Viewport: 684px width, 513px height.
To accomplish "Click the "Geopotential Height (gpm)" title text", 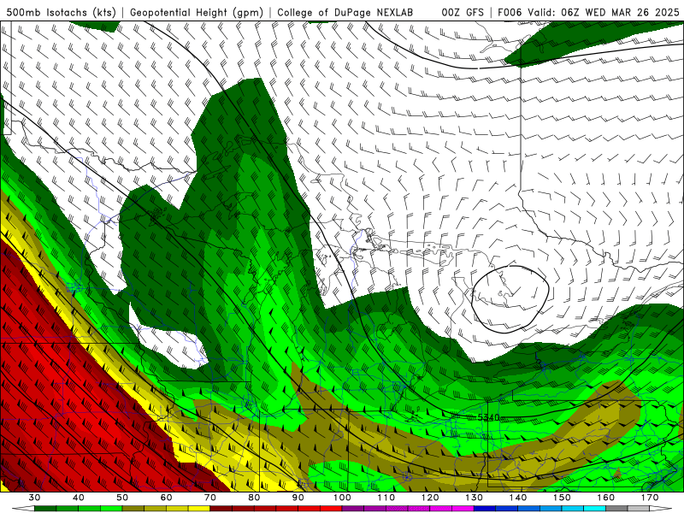I will point(197,13).
